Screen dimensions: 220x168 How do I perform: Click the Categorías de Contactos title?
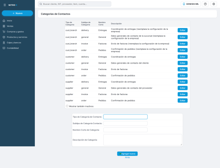(x=56, y=14)
